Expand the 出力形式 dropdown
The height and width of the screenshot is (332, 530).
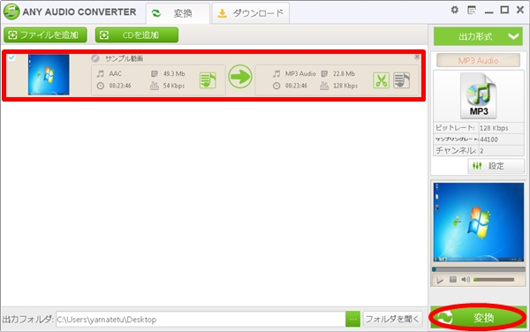pos(478,36)
